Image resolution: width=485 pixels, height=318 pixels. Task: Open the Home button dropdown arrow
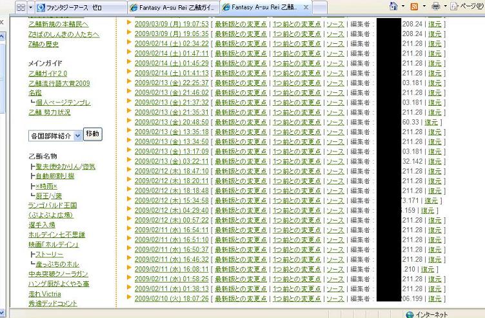coord(403,6)
